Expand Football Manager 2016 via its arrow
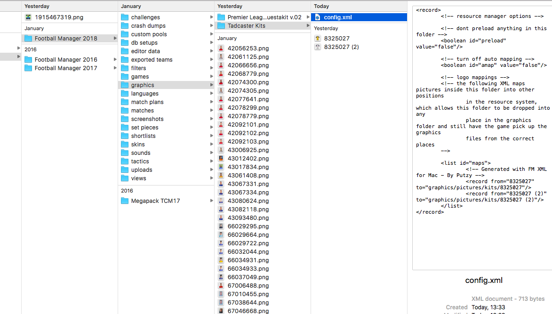The height and width of the screenshot is (314, 552). [115, 59]
